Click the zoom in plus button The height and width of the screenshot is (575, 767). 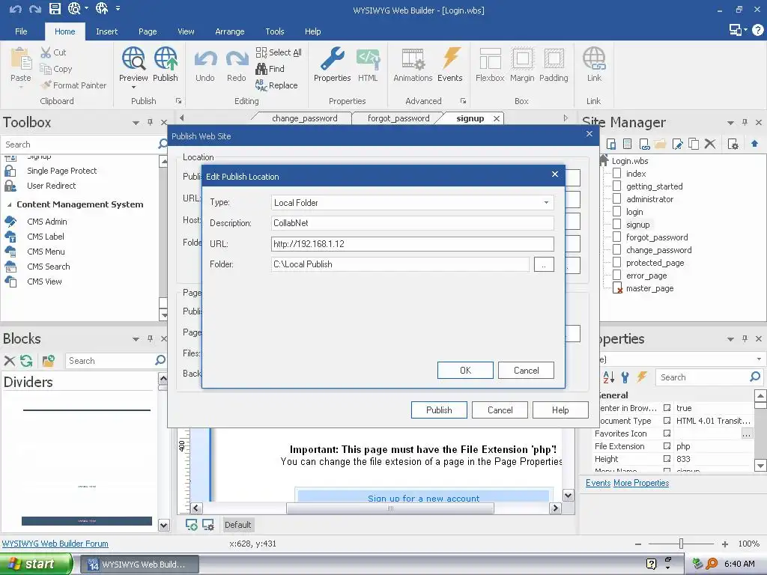click(x=725, y=544)
